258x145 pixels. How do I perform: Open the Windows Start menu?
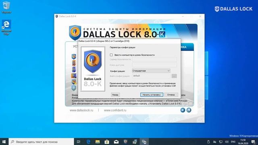[4, 142]
